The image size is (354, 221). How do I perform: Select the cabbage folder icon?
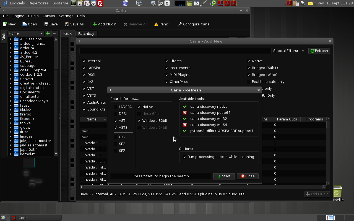16,66
